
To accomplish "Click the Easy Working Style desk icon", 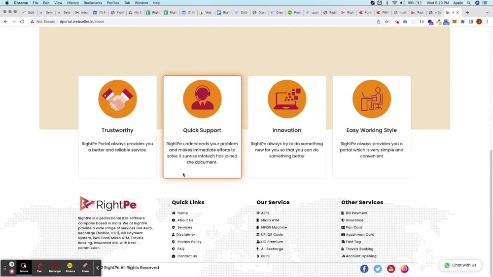I will point(372,99).
